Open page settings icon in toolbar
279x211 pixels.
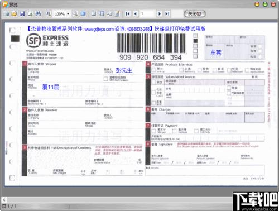110,14
